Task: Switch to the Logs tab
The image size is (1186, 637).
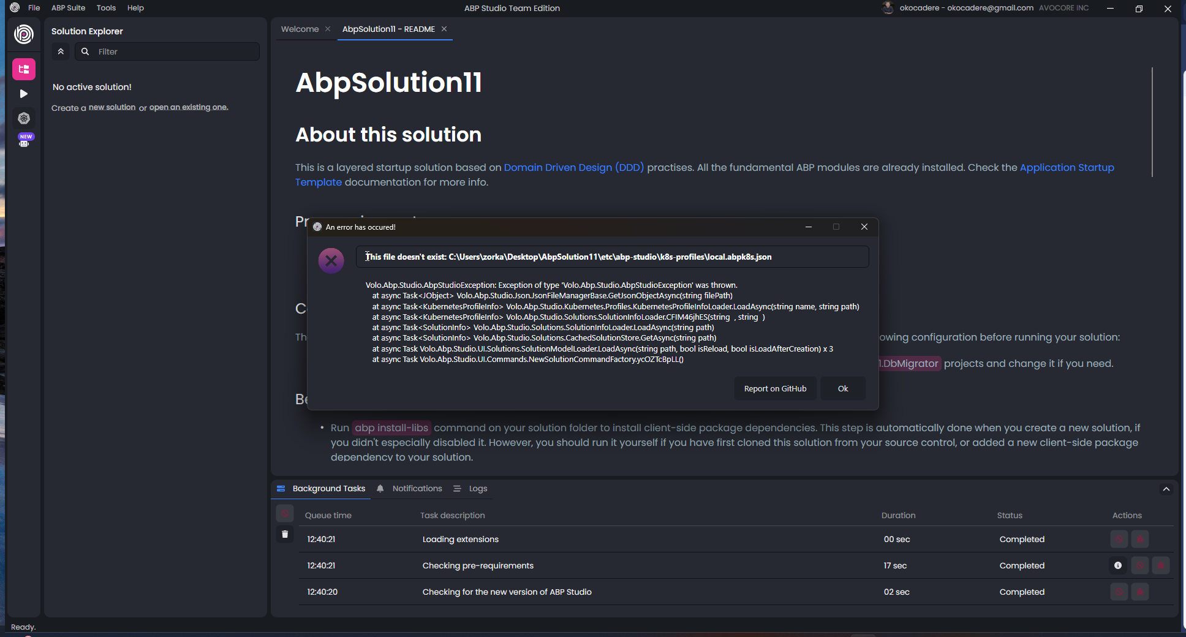Action: pos(478,488)
